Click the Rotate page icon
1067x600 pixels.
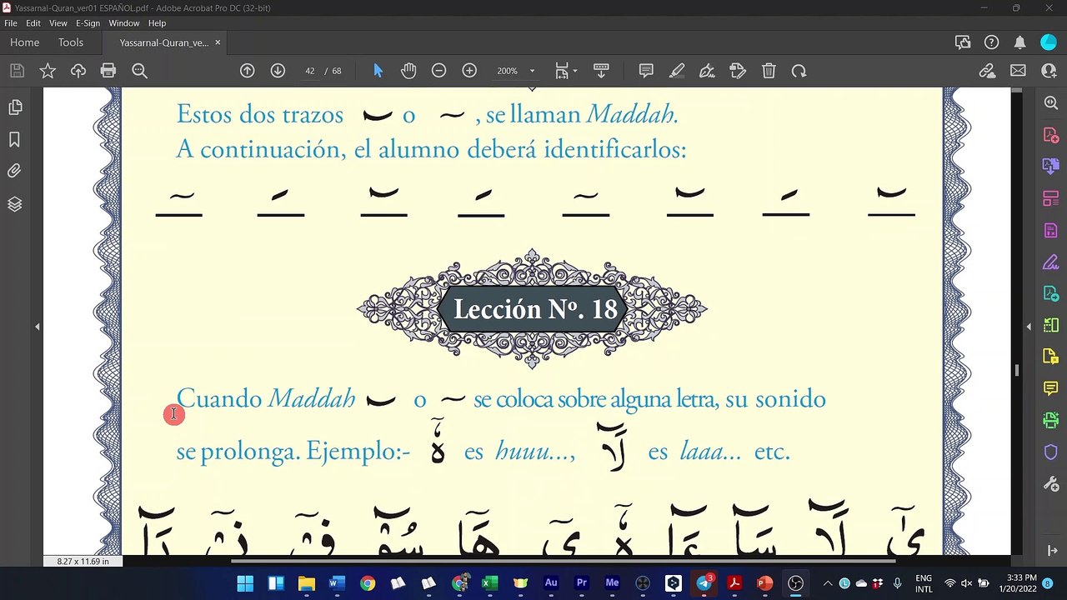click(x=799, y=71)
